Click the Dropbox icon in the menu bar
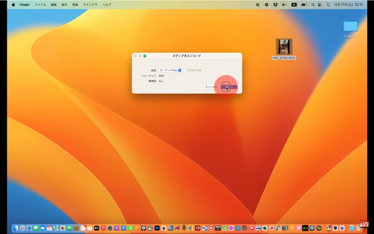Screen dimensions: 374x234 [275, 5]
